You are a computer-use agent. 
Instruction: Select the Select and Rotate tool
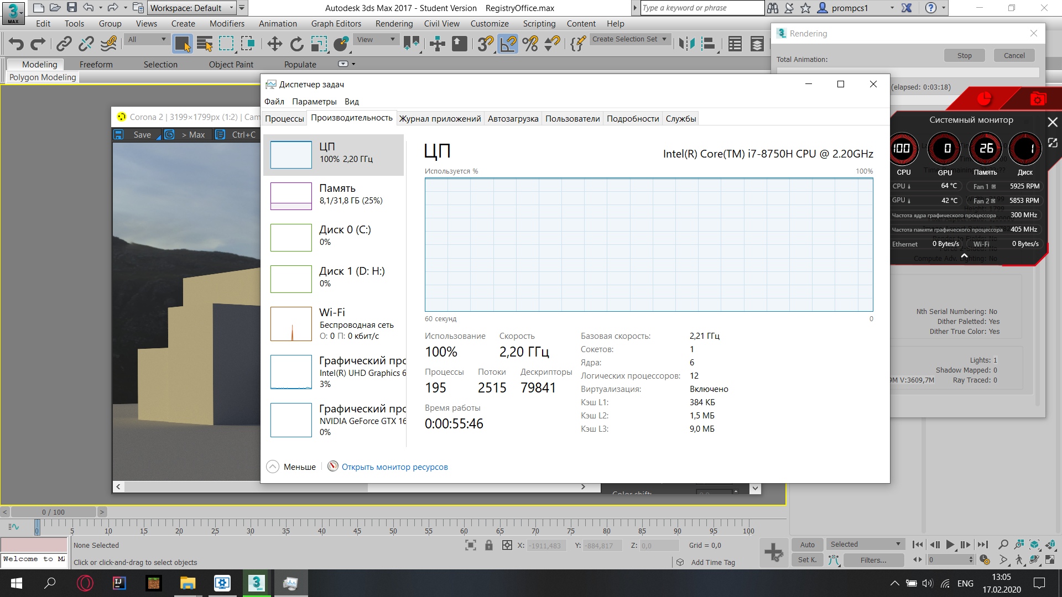(x=297, y=44)
